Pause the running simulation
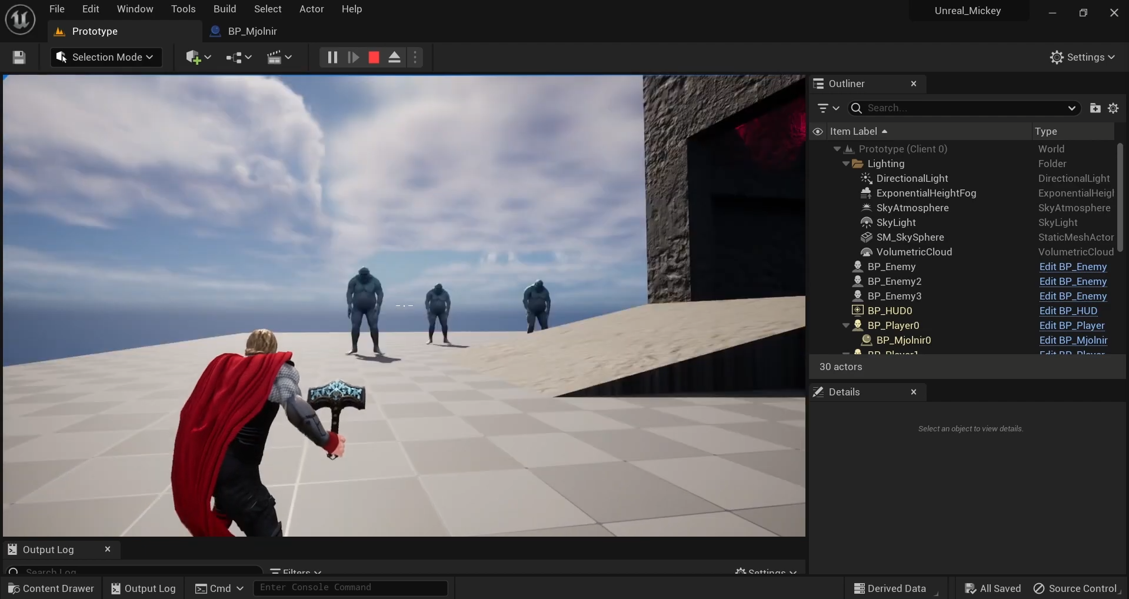The height and width of the screenshot is (599, 1129). point(332,57)
